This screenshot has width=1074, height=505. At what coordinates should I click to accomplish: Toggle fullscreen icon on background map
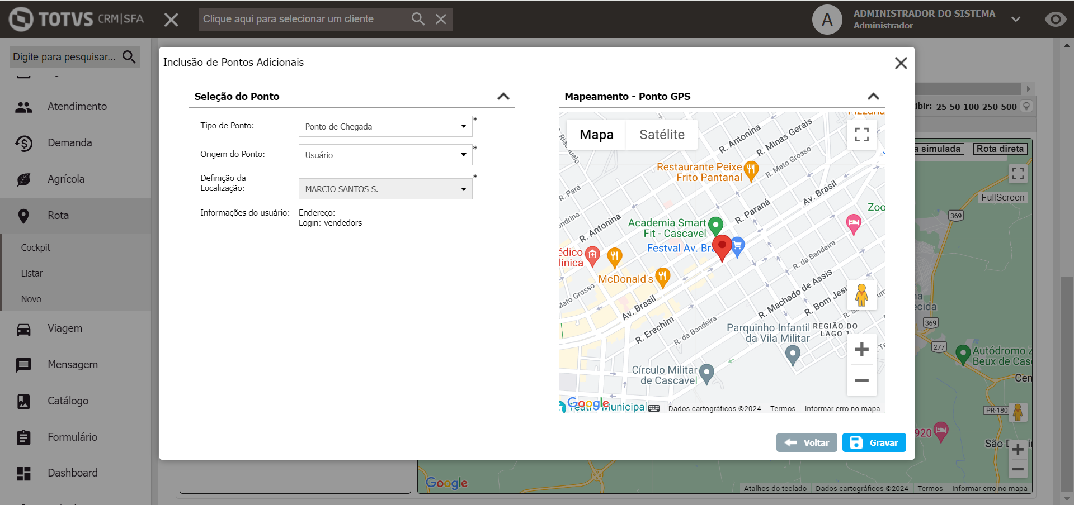1018,174
